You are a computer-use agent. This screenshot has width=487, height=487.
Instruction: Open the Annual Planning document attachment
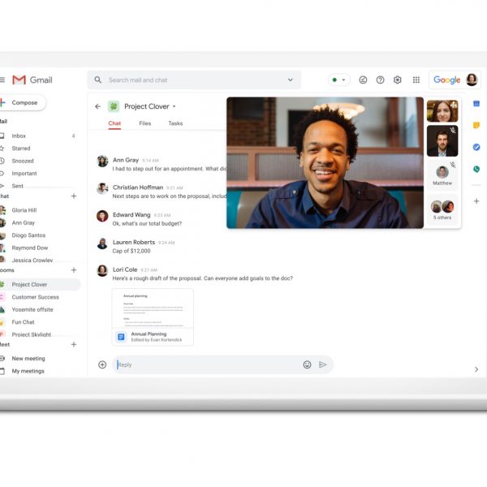tap(153, 317)
